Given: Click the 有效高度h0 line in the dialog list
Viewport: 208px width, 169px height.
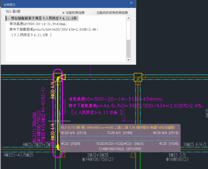Looking at the screenshot, I should tap(38, 24).
